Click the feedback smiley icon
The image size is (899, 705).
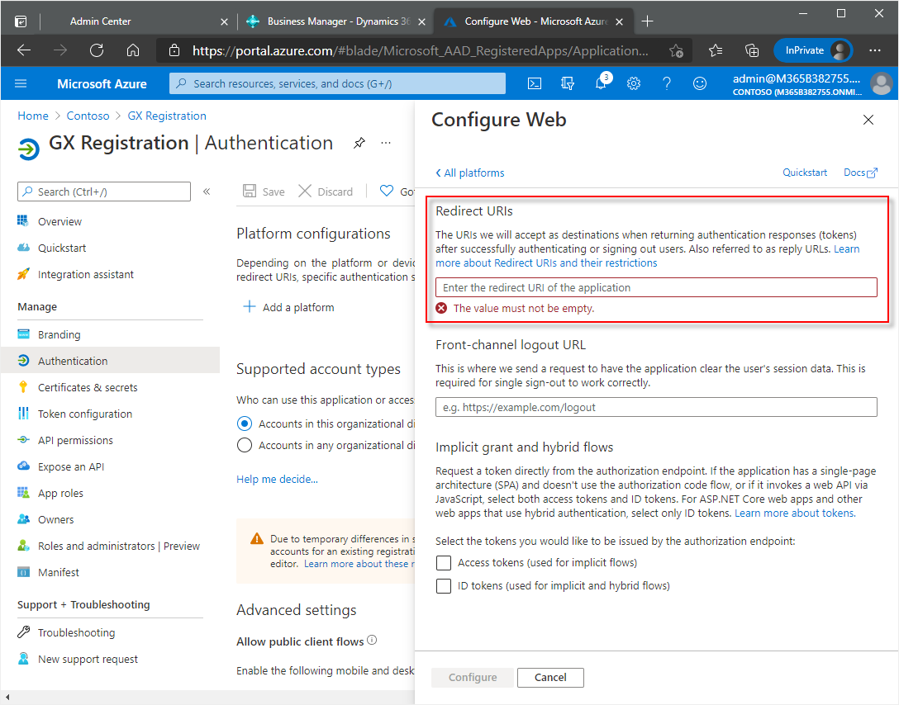700,83
